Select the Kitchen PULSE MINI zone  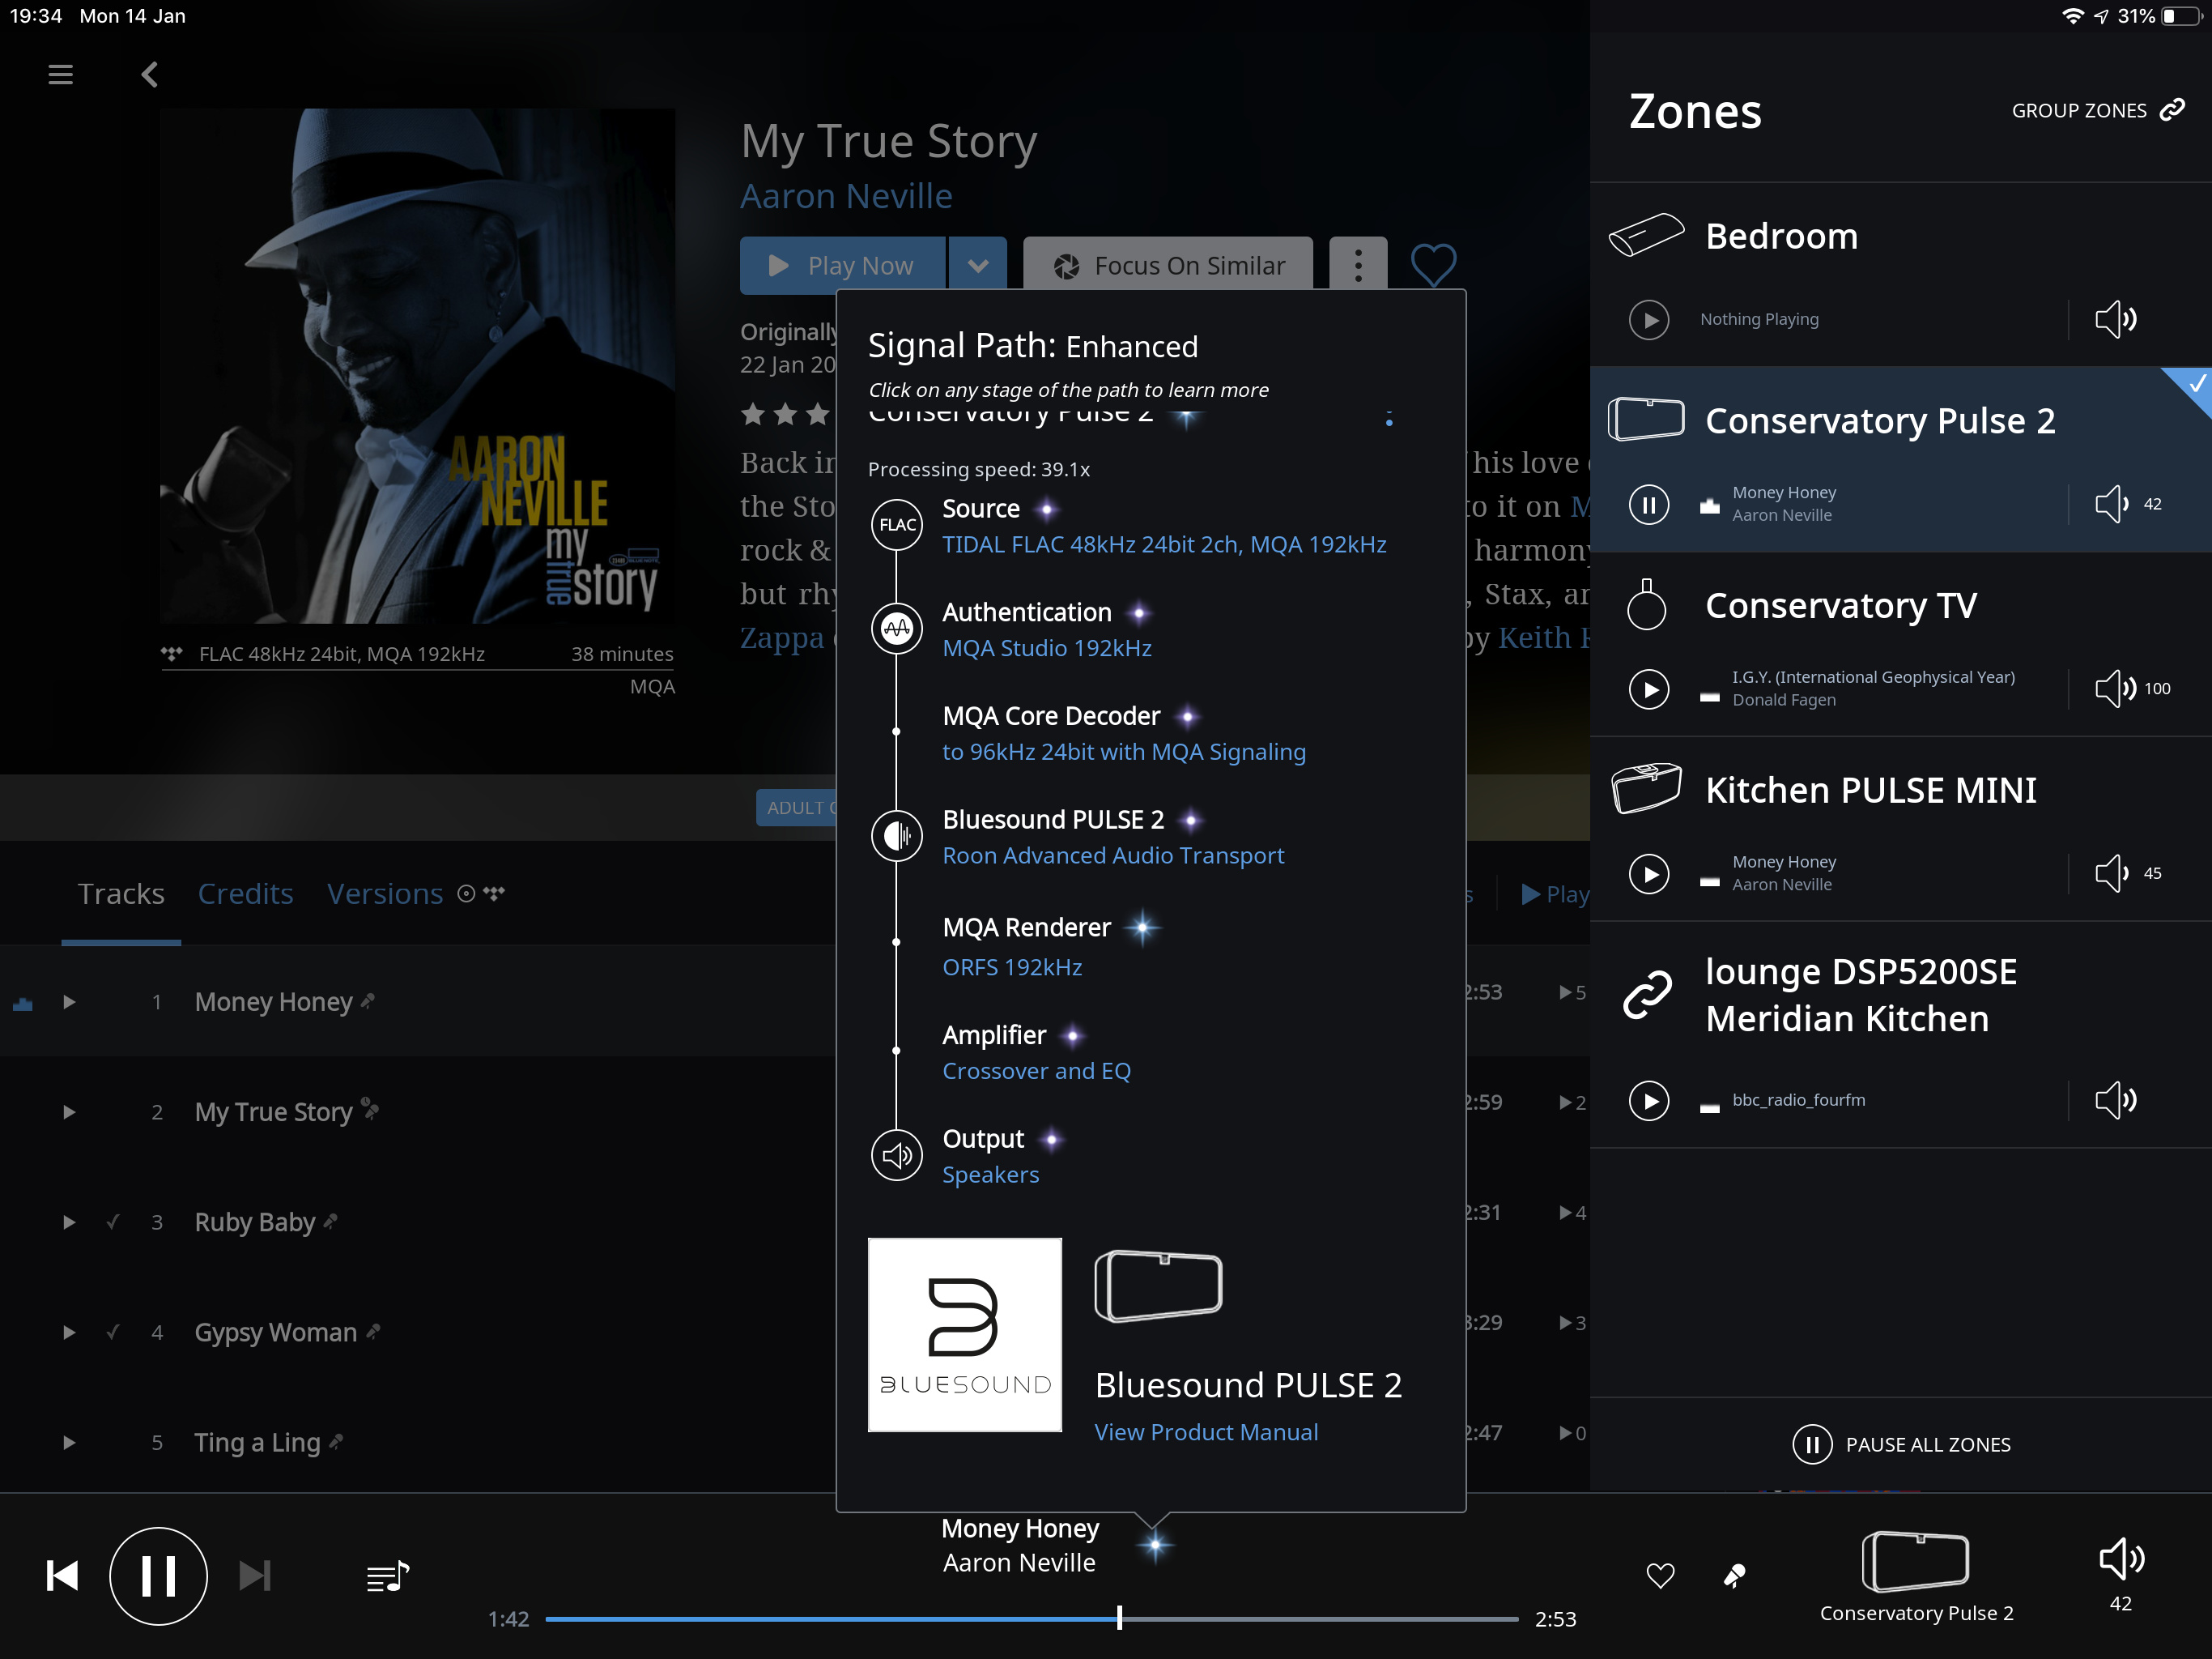(1900, 829)
